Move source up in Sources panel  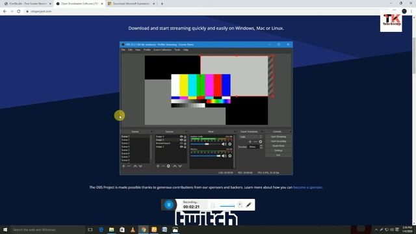pyautogui.click(x=175, y=166)
